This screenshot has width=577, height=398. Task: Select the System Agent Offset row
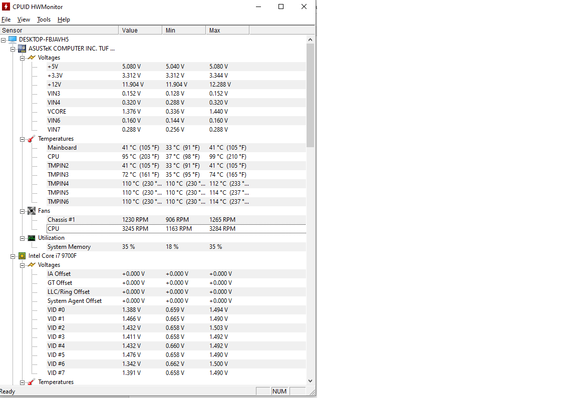click(x=176, y=301)
